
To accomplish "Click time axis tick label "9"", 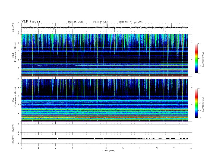I will point(174,148).
